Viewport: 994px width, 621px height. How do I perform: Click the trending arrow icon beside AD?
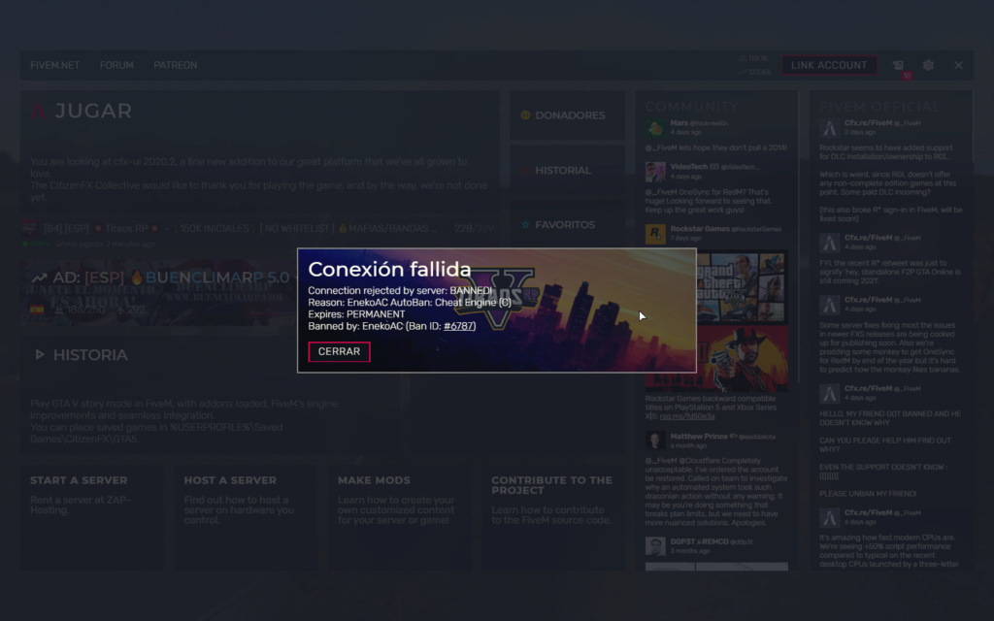coord(39,278)
